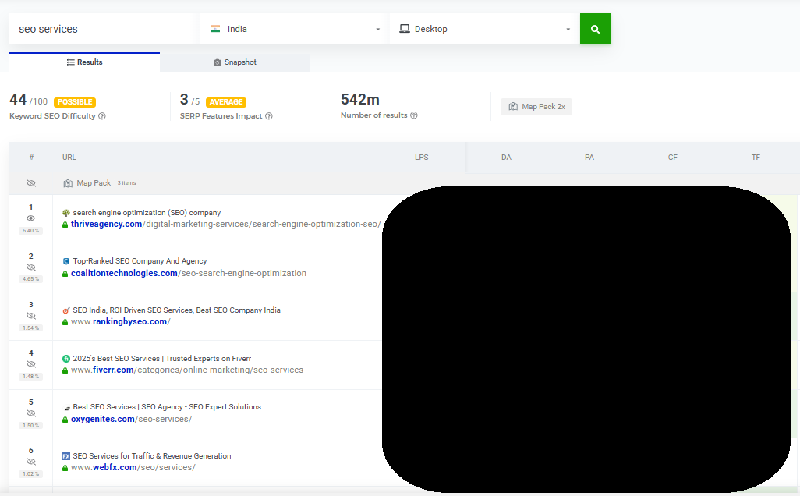This screenshot has width=800, height=496.
Task: Select the Results tab
Action: pos(84,62)
